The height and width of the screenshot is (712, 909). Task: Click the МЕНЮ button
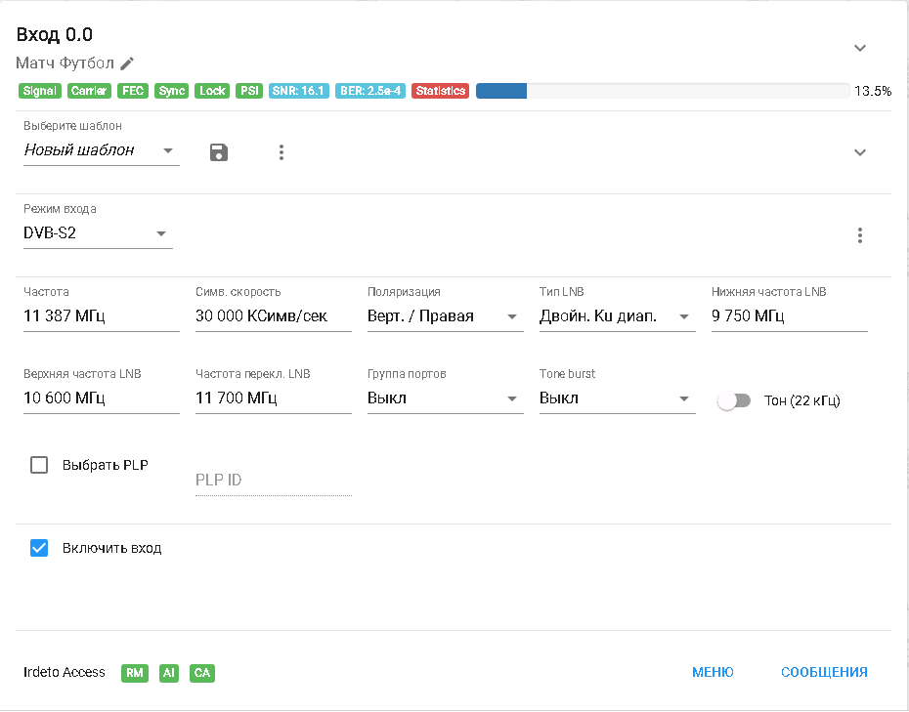(x=713, y=673)
